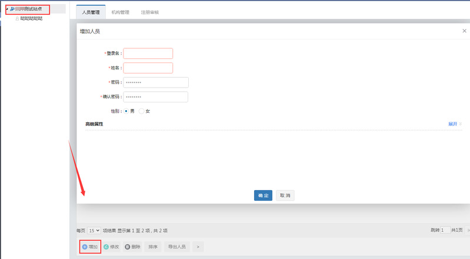Click the 测试站点 site icon in tree
This screenshot has width=470, height=259.
tap(12, 9)
